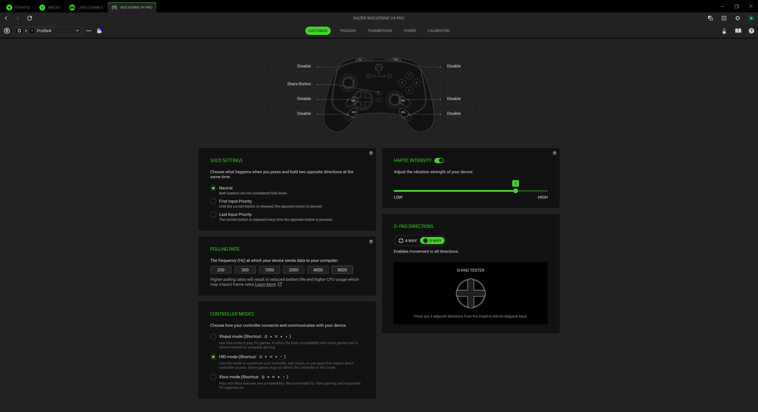Open the Calibration tab
Image resolution: width=758 pixels, height=412 pixels.
coord(439,31)
